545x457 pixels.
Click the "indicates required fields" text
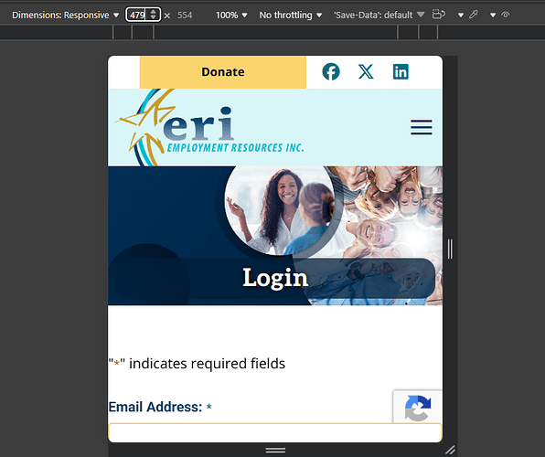[x=197, y=364]
